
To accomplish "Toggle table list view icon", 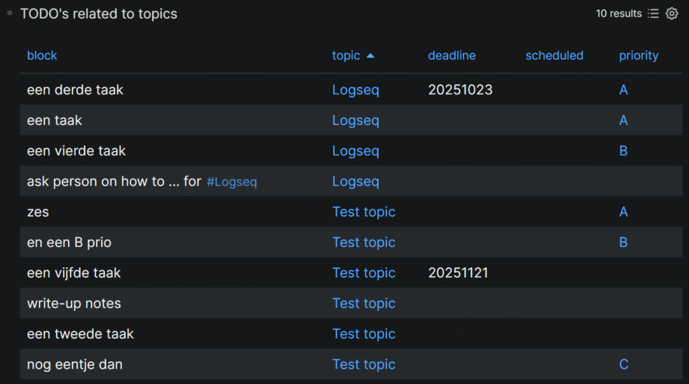I will click(x=653, y=13).
